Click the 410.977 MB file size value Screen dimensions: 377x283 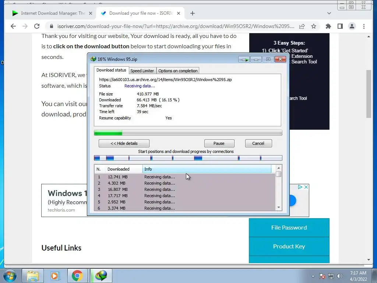point(148,94)
